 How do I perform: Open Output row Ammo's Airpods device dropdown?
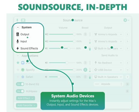pos(108,34)
